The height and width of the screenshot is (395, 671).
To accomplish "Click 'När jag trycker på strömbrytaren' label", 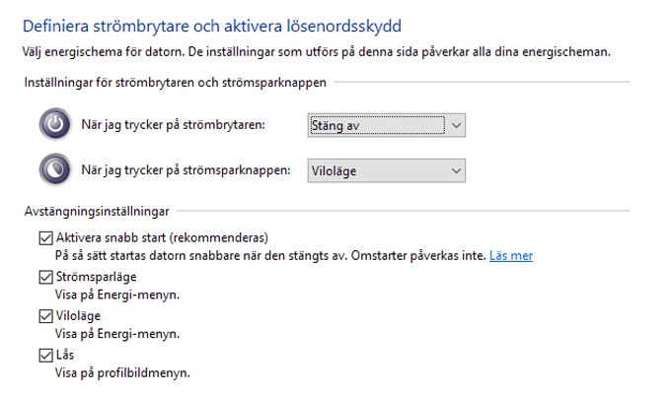I will pyautogui.click(x=174, y=125).
